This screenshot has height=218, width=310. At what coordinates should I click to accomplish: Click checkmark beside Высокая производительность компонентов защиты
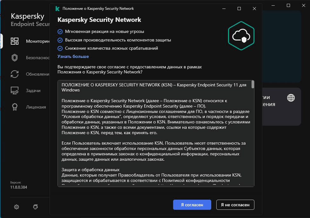tap(60, 40)
